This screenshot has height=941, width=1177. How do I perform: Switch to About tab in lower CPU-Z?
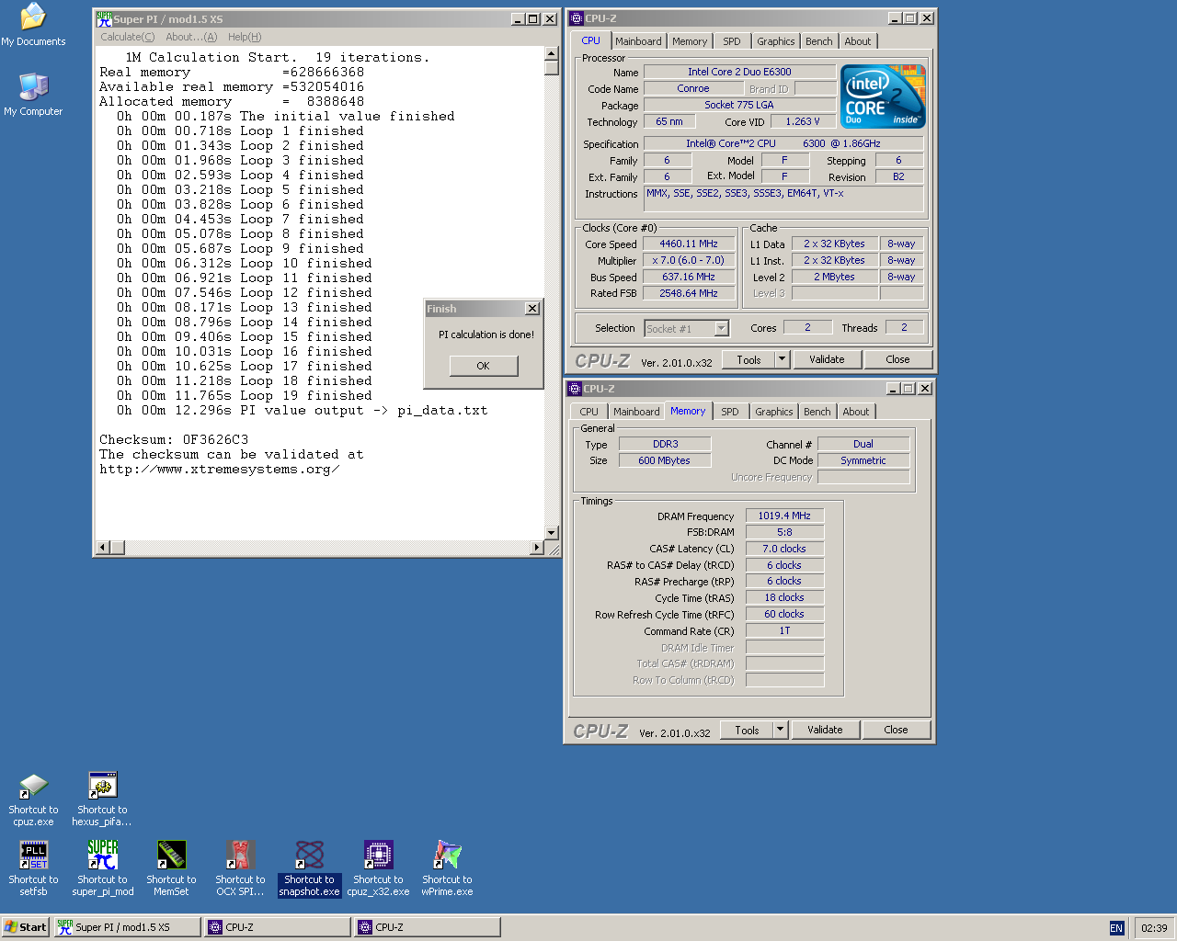[856, 412]
